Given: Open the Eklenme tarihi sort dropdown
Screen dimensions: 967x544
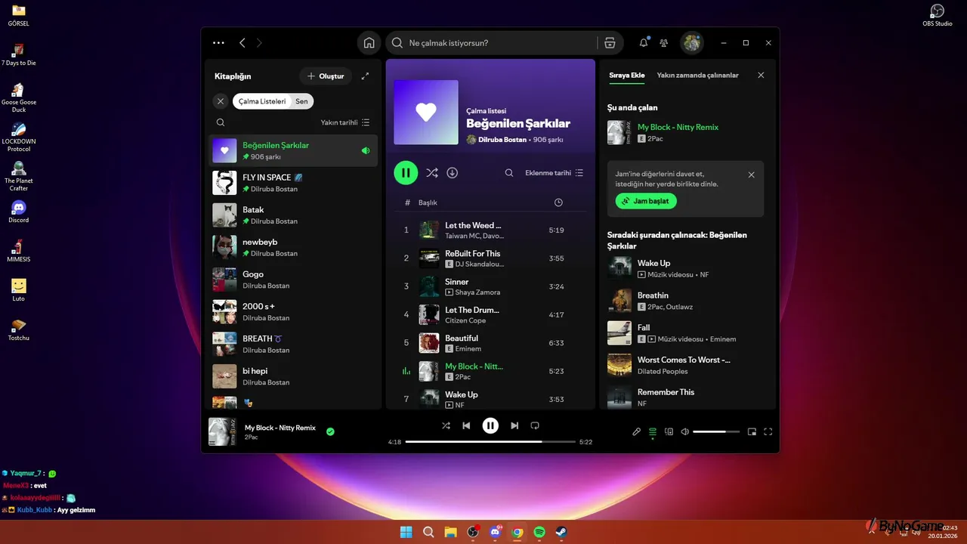Looking at the screenshot, I should 555,173.
